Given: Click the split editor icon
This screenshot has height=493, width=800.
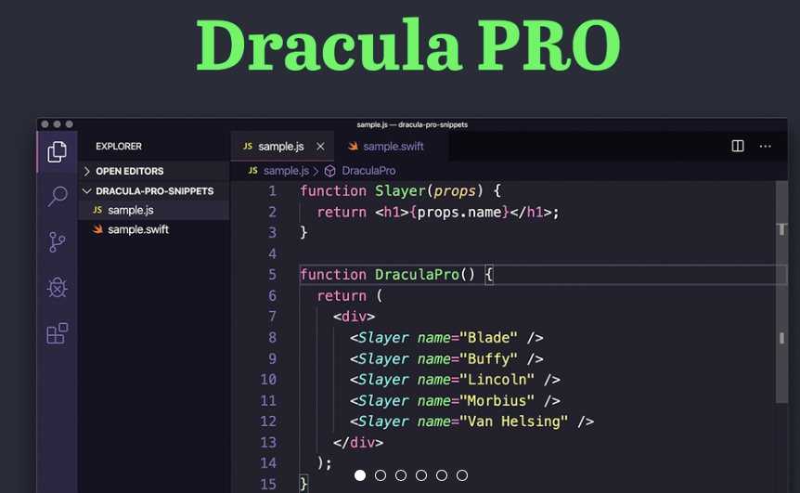Looking at the screenshot, I should click(738, 146).
